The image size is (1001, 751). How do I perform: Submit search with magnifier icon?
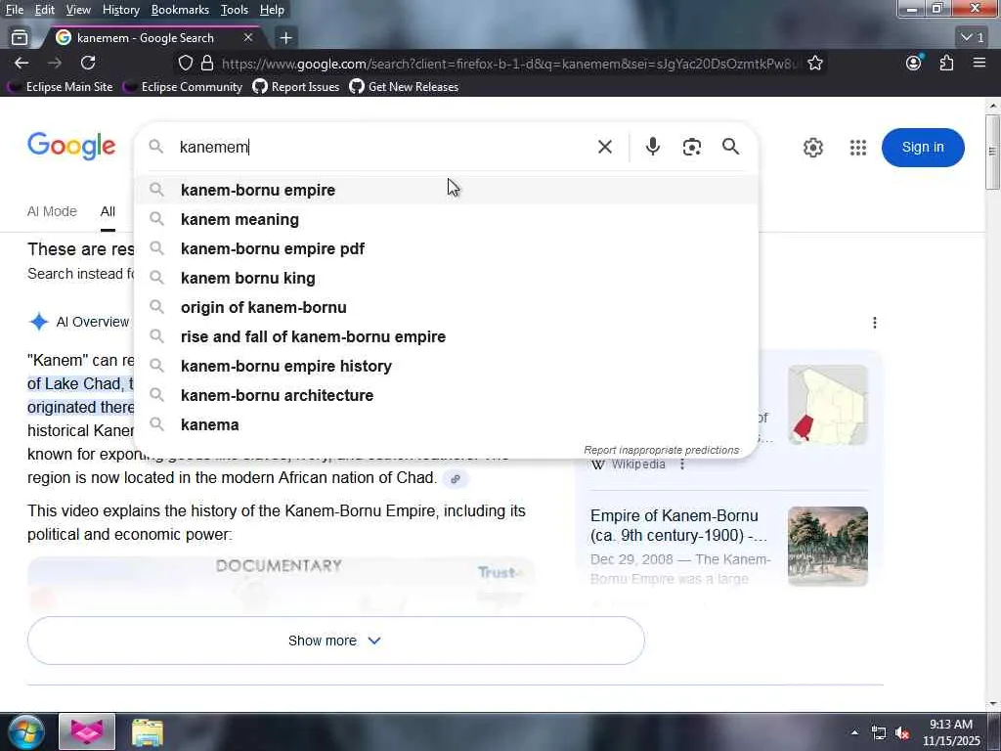point(731,147)
